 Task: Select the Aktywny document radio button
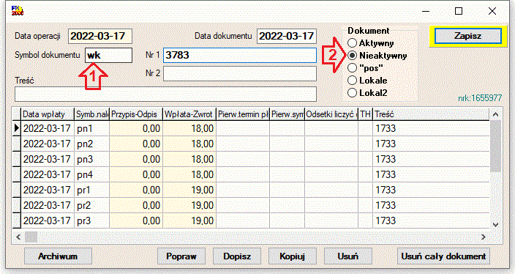[352, 42]
